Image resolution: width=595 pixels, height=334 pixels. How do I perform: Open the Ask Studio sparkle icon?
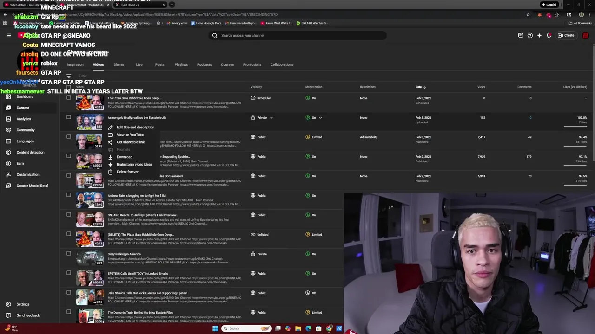pos(539,35)
